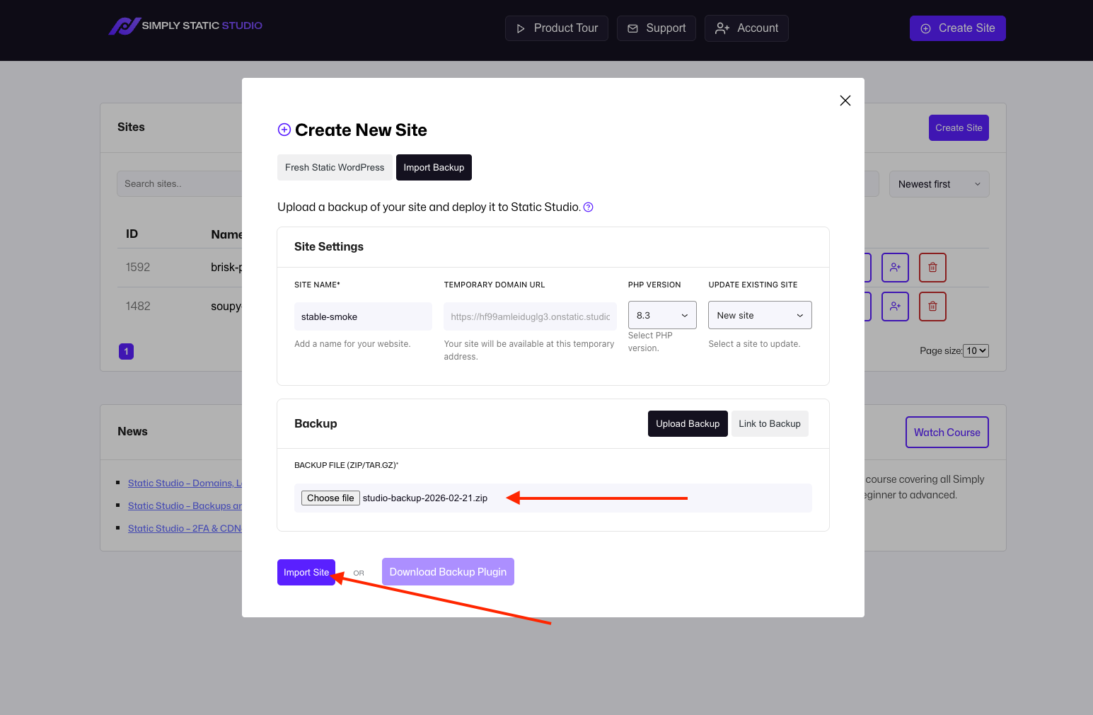Click the ID column header
1093x715 pixels.
(x=132, y=234)
